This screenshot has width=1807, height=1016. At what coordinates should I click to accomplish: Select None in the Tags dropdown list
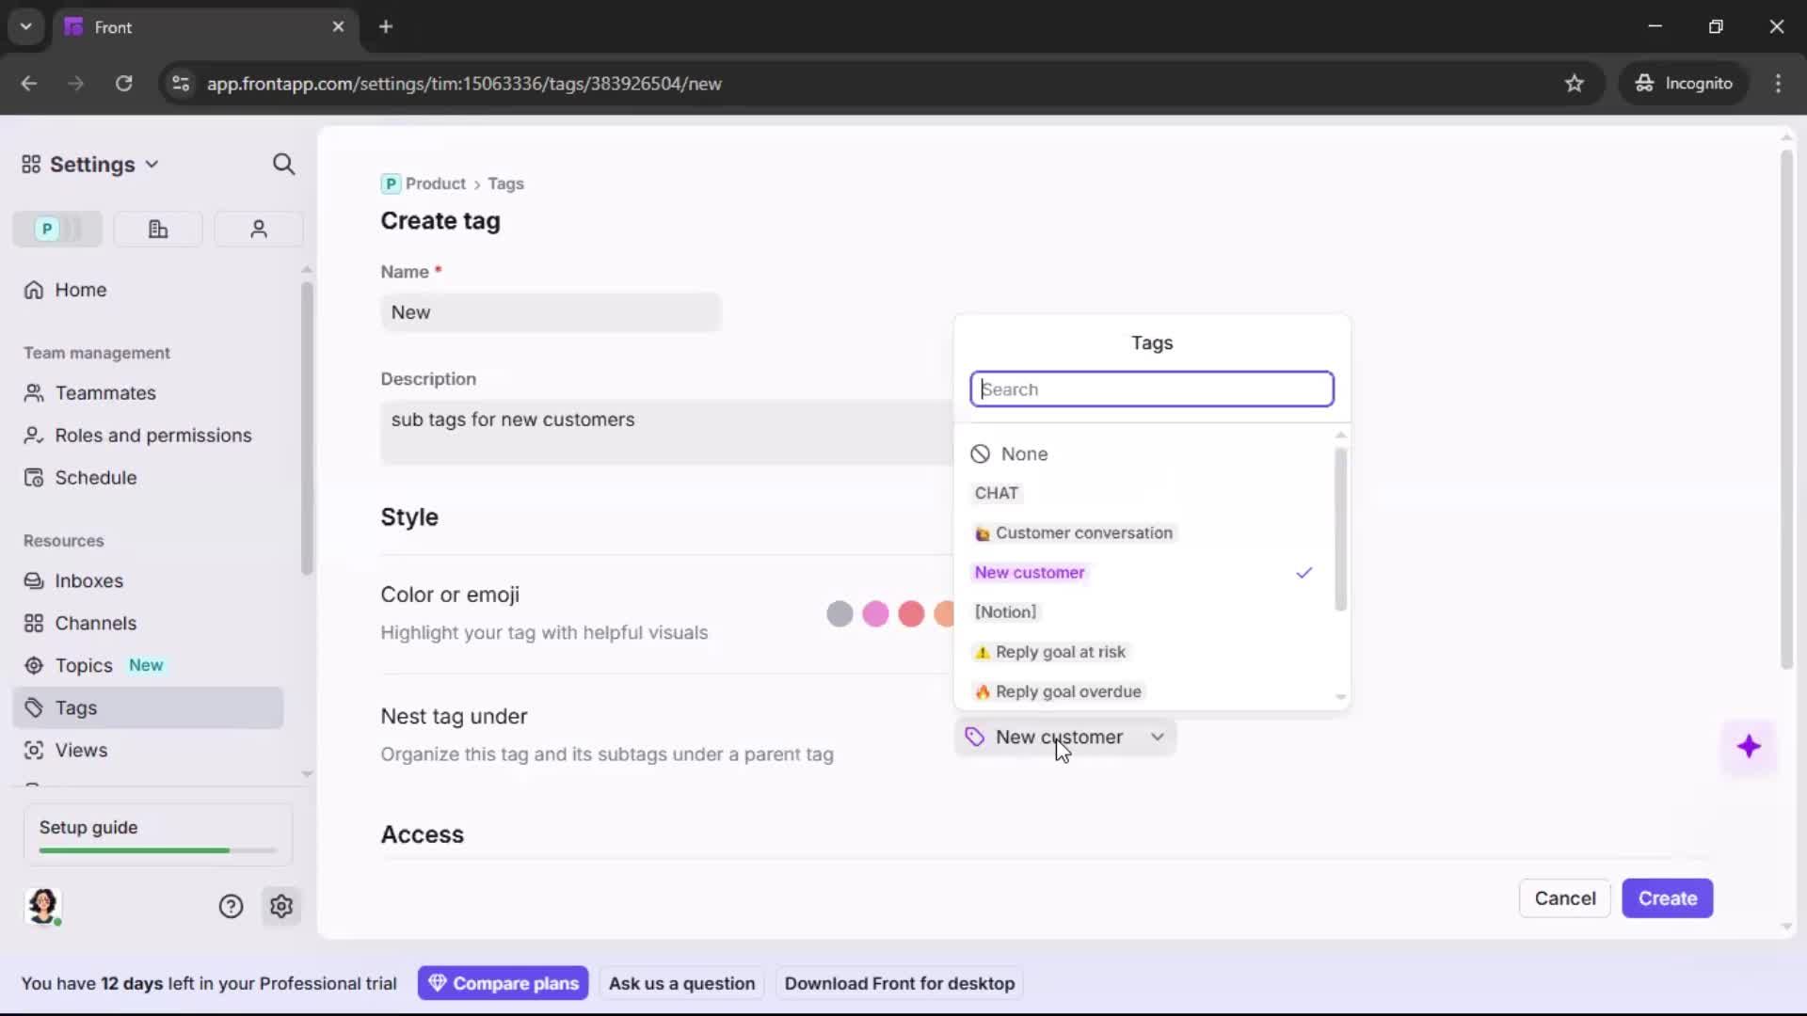click(1024, 453)
